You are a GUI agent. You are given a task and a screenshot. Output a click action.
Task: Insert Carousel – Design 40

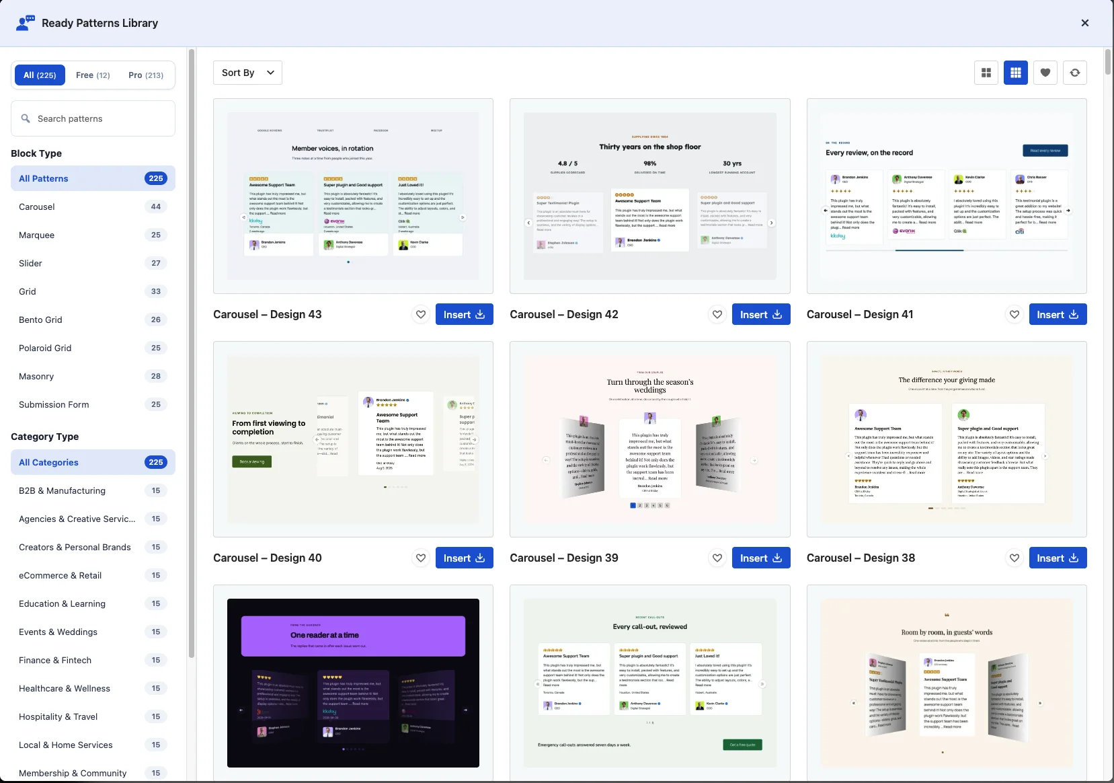tap(464, 558)
